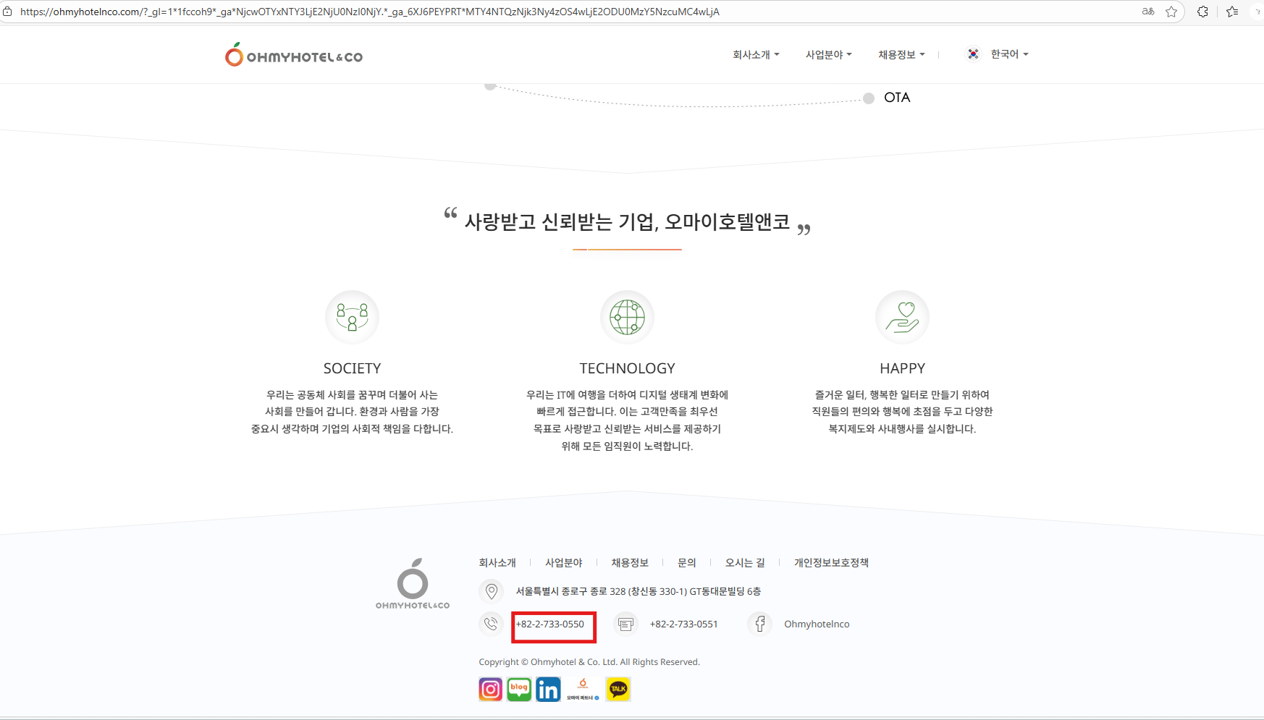This screenshot has width=1264, height=720.
Task: Click the 사랑받고 신뢰받는 기업 headline
Action: (627, 221)
